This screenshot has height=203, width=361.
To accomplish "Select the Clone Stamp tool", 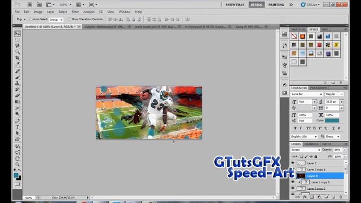I will coord(17,83).
